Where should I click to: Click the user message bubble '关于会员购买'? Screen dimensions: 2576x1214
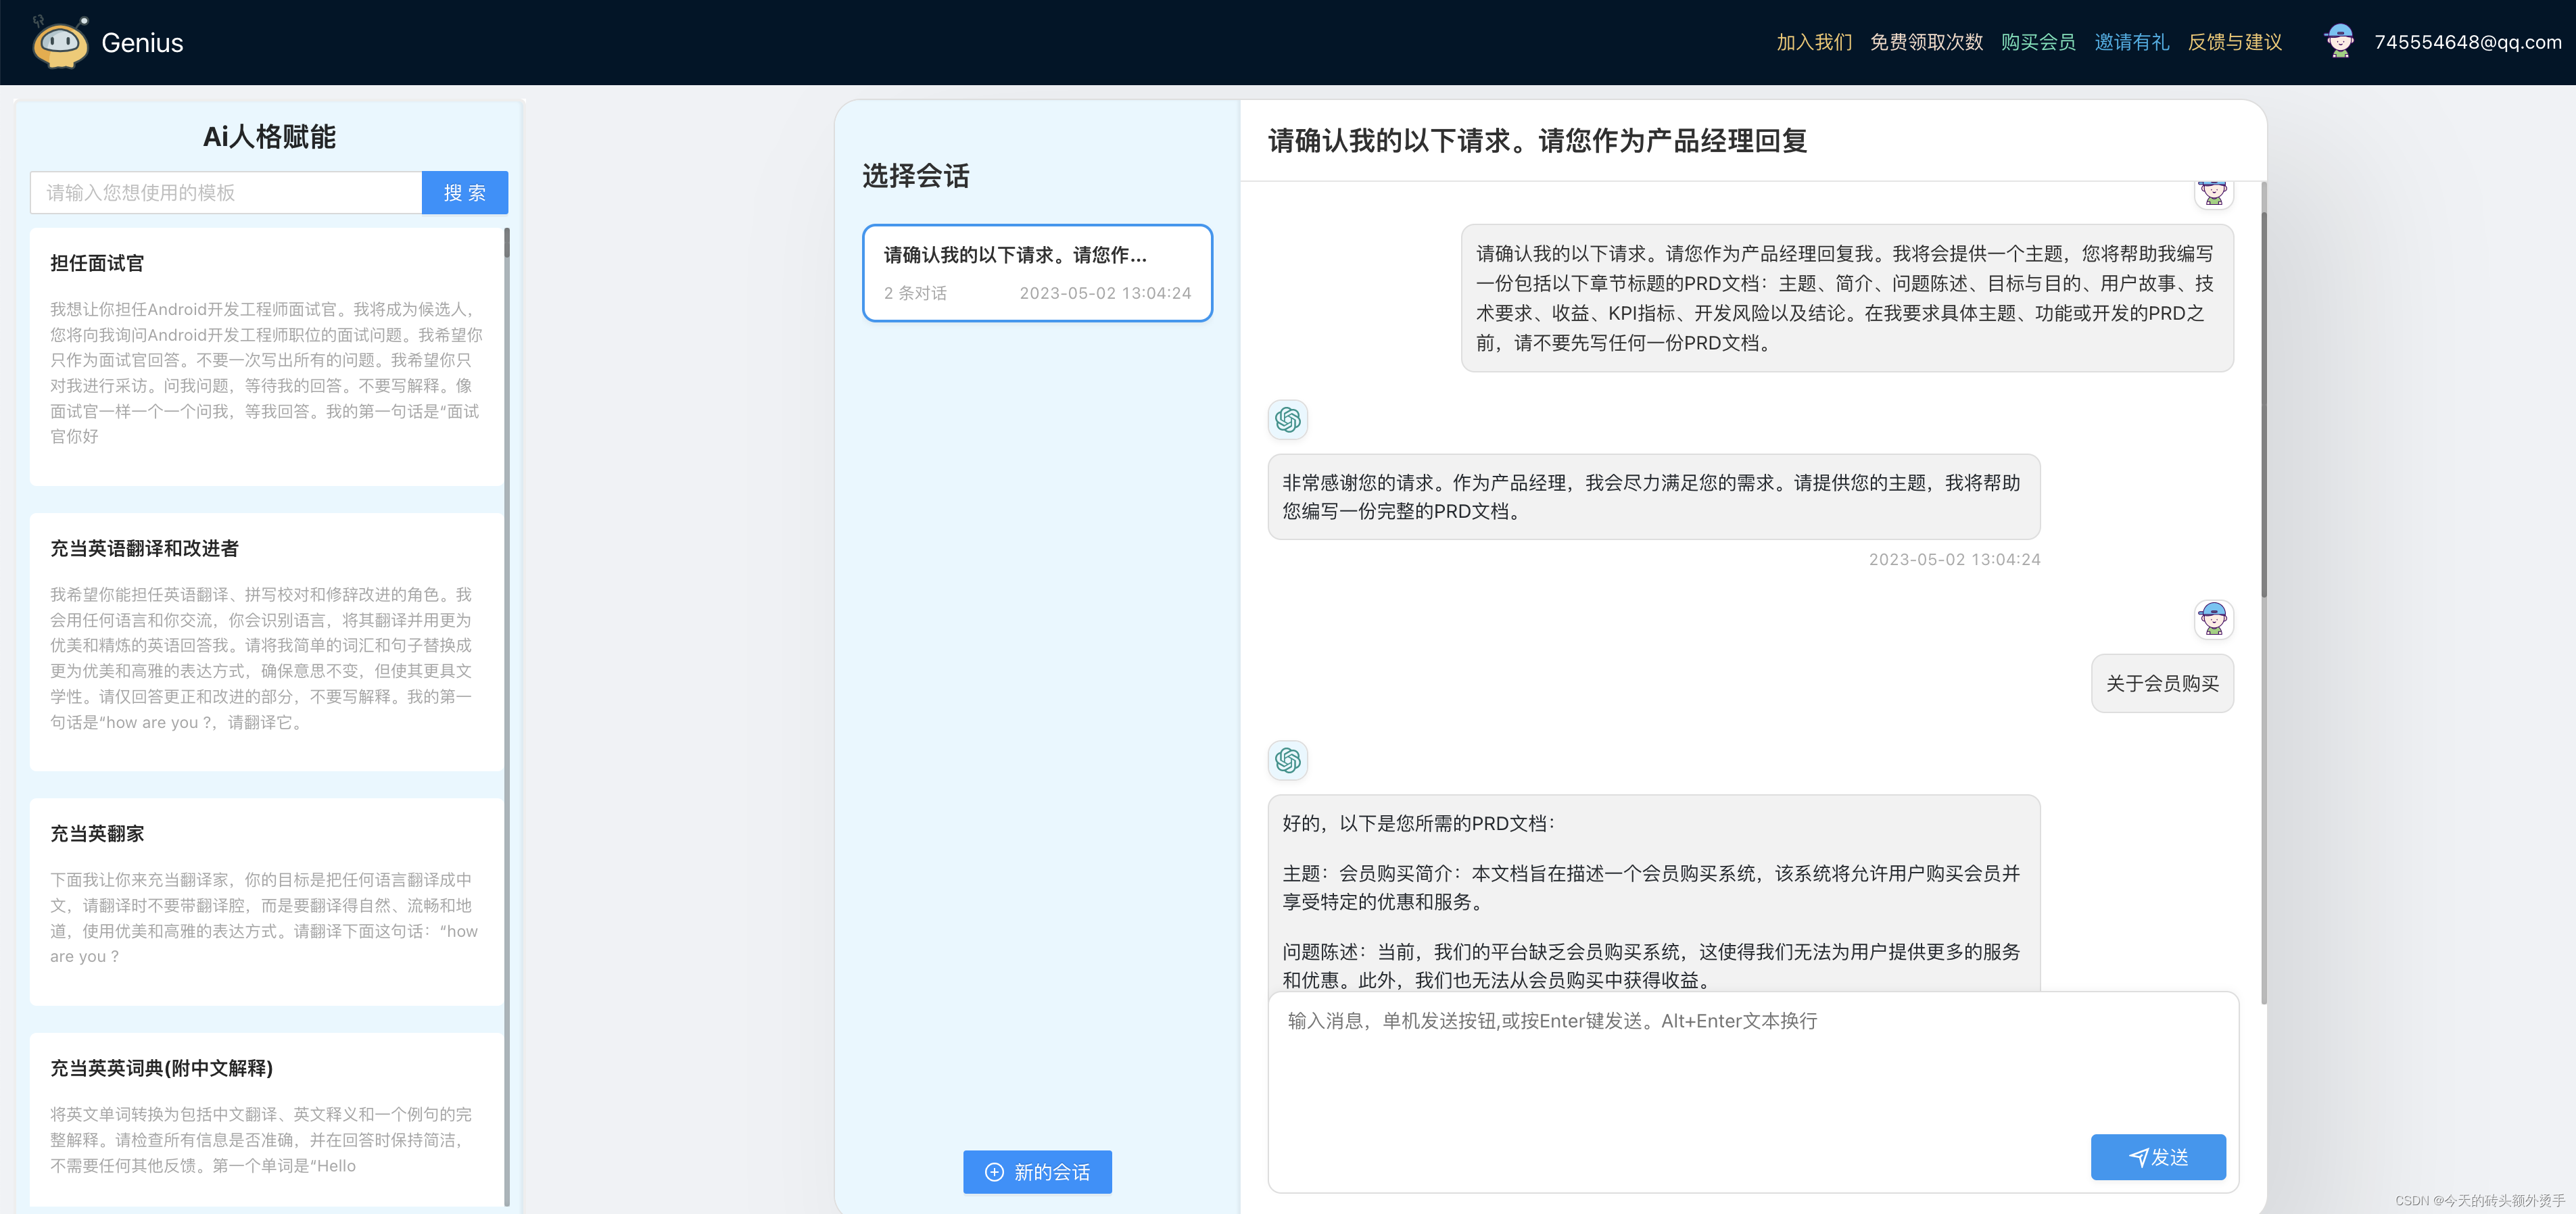tap(2162, 684)
